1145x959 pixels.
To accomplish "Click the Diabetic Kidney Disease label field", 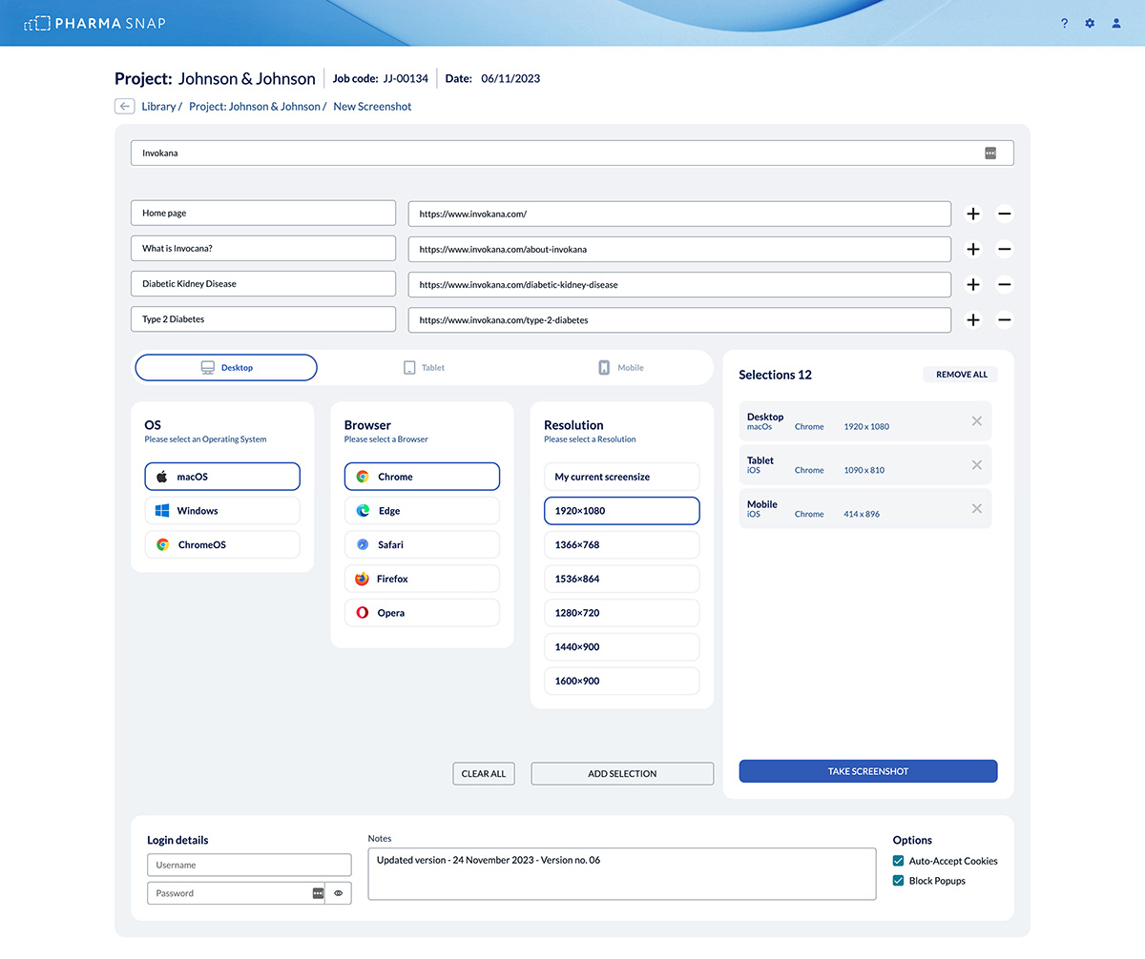I will (x=263, y=284).
